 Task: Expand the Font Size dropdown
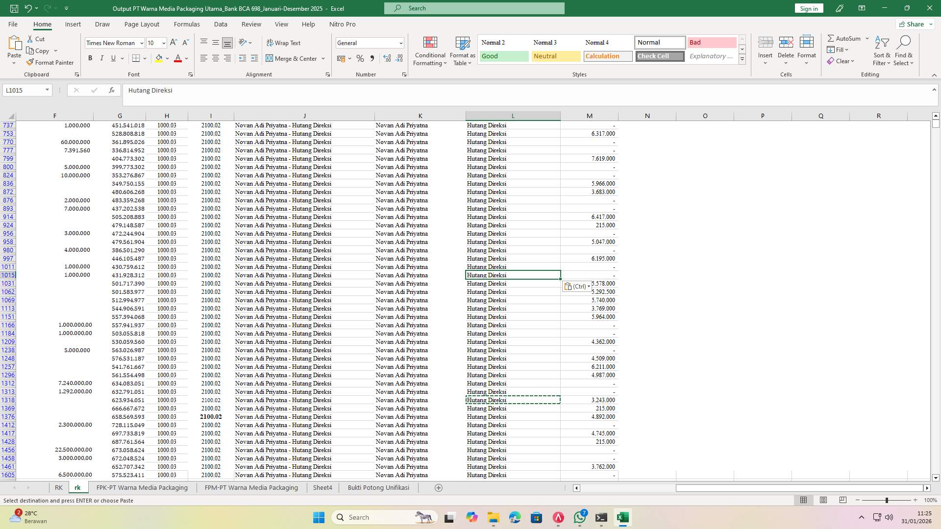[x=163, y=43]
